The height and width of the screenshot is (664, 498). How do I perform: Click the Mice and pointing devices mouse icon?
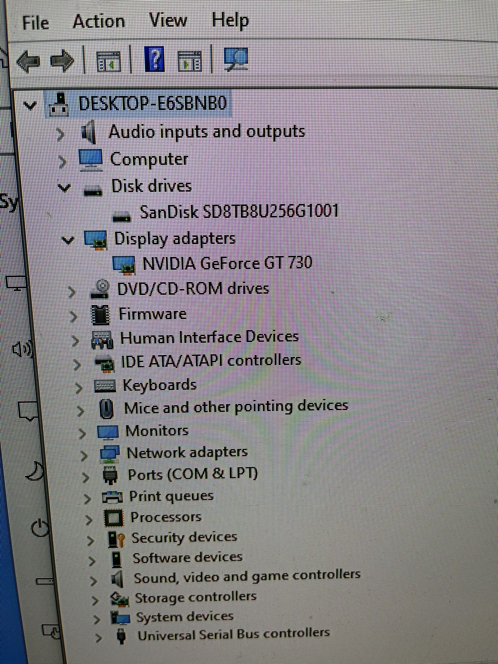click(x=107, y=409)
